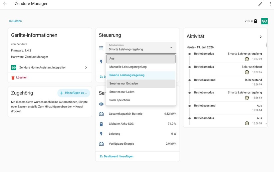Click Zu Dashboard hinzufügen in sensor card
Image resolution: width=274 pixels, height=172 pixels.
[x=117, y=156]
